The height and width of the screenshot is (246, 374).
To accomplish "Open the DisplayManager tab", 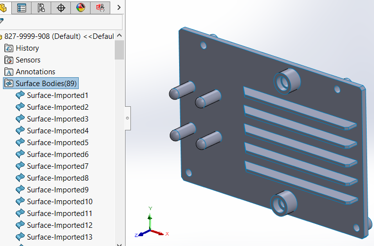I will 81,8.
